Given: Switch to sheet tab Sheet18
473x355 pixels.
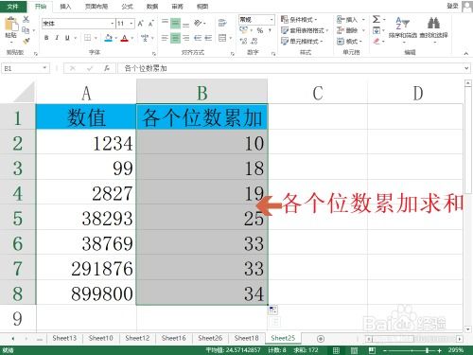Looking at the screenshot, I should pos(247,338).
